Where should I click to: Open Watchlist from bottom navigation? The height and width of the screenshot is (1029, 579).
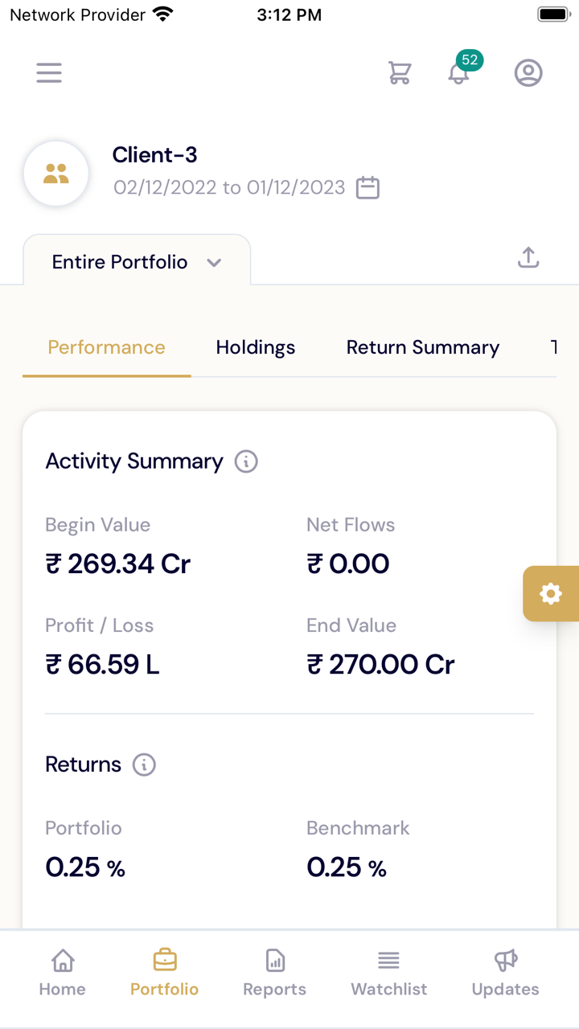(x=389, y=972)
